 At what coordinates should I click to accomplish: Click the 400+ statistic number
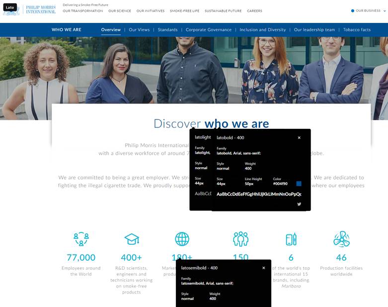[x=131, y=257]
